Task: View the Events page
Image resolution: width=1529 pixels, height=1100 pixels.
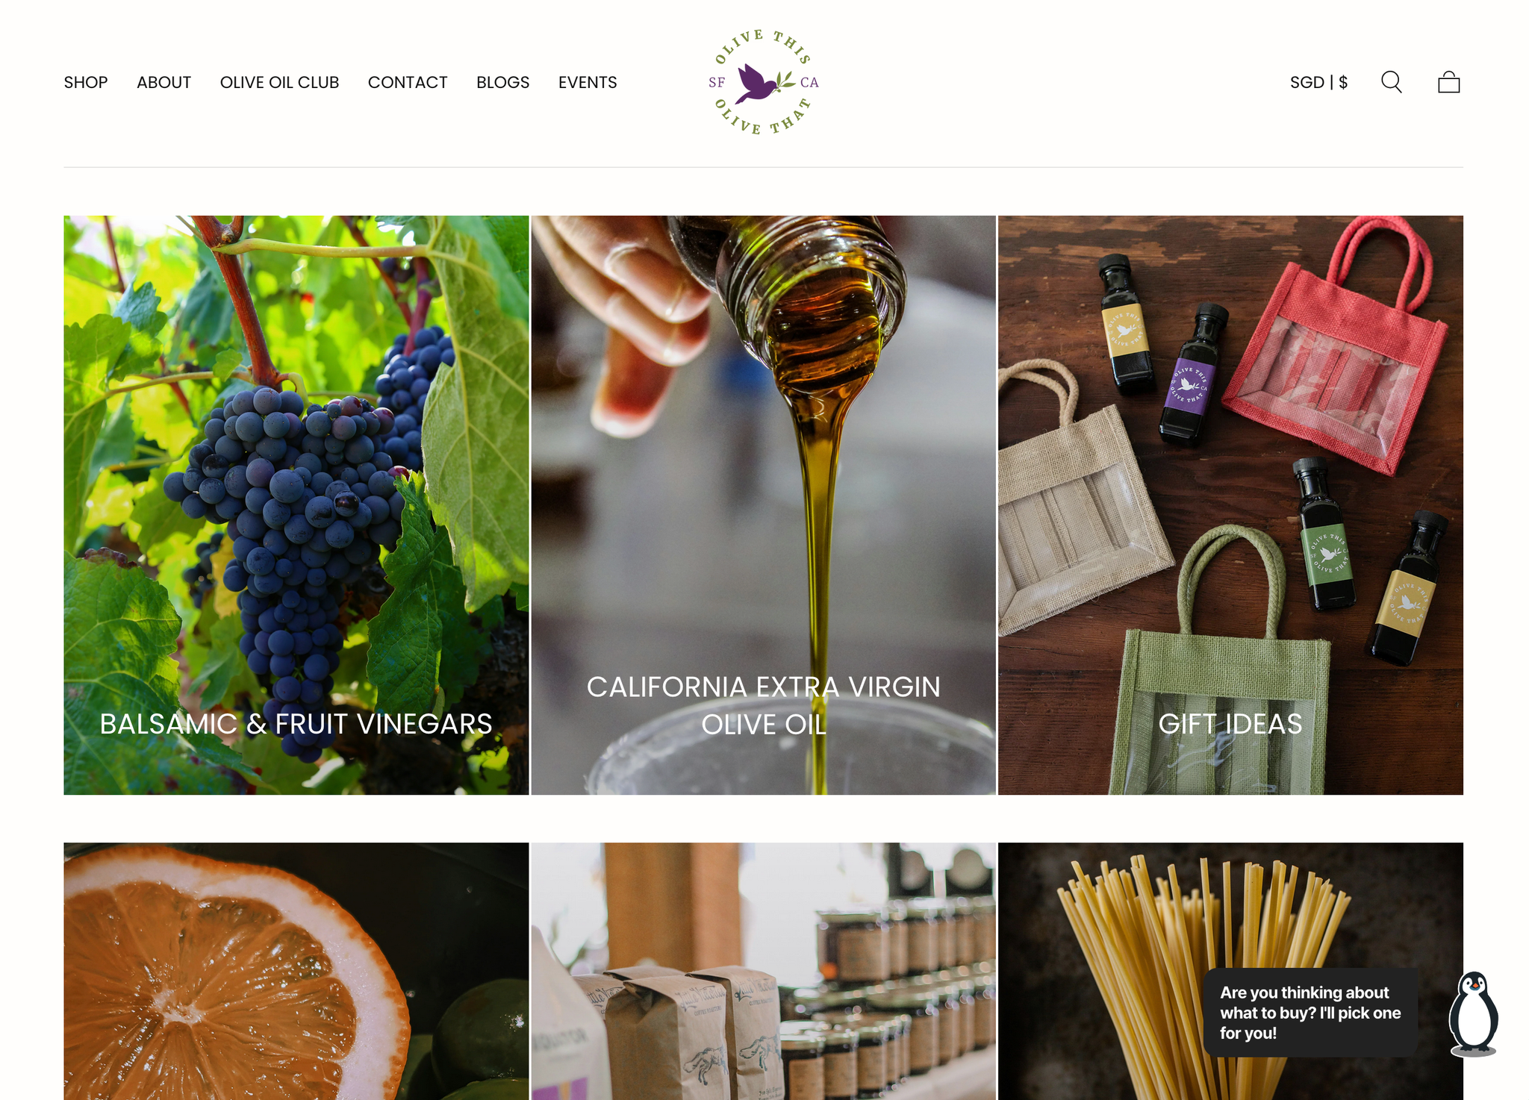Action: click(x=588, y=82)
